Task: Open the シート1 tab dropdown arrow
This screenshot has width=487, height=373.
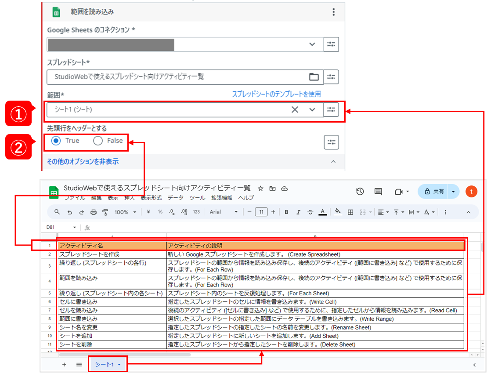Action: [119, 365]
